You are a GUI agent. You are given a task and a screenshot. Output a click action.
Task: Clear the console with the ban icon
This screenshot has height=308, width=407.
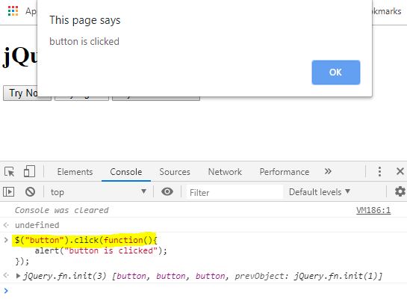pos(30,192)
